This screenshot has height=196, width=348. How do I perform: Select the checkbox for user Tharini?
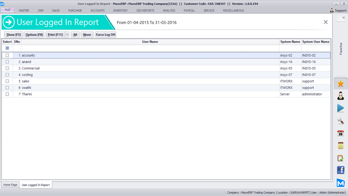pyautogui.click(x=7, y=94)
